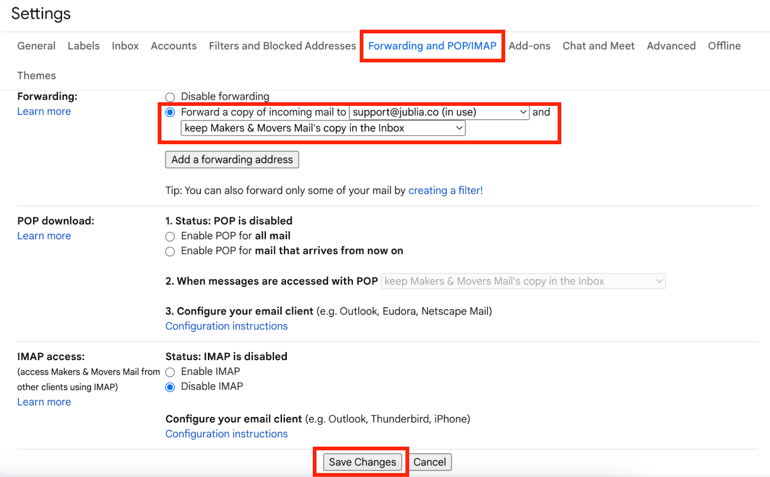The image size is (770, 477).
Task: Select the Enable IMAP option
Action: [x=170, y=372]
